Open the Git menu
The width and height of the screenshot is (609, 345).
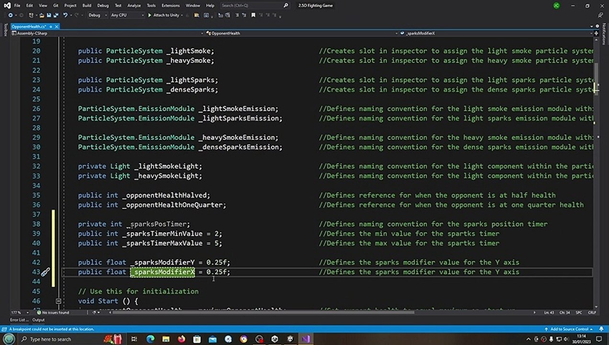pyautogui.click(x=56, y=5)
